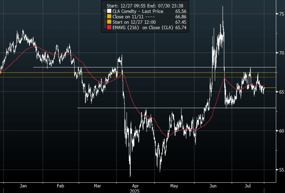
Task: Click the legend value 65.74
Action: [x=181, y=28]
